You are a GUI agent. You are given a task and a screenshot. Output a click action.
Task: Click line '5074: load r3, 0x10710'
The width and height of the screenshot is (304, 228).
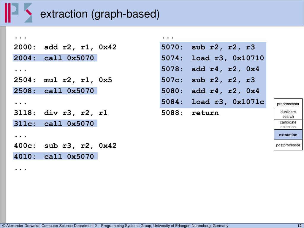(213, 58)
